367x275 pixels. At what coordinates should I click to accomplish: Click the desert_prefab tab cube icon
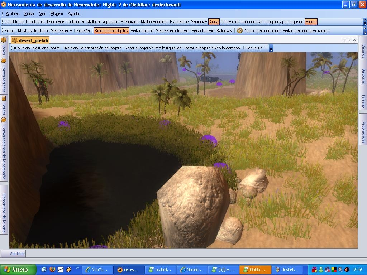[x=15, y=40]
